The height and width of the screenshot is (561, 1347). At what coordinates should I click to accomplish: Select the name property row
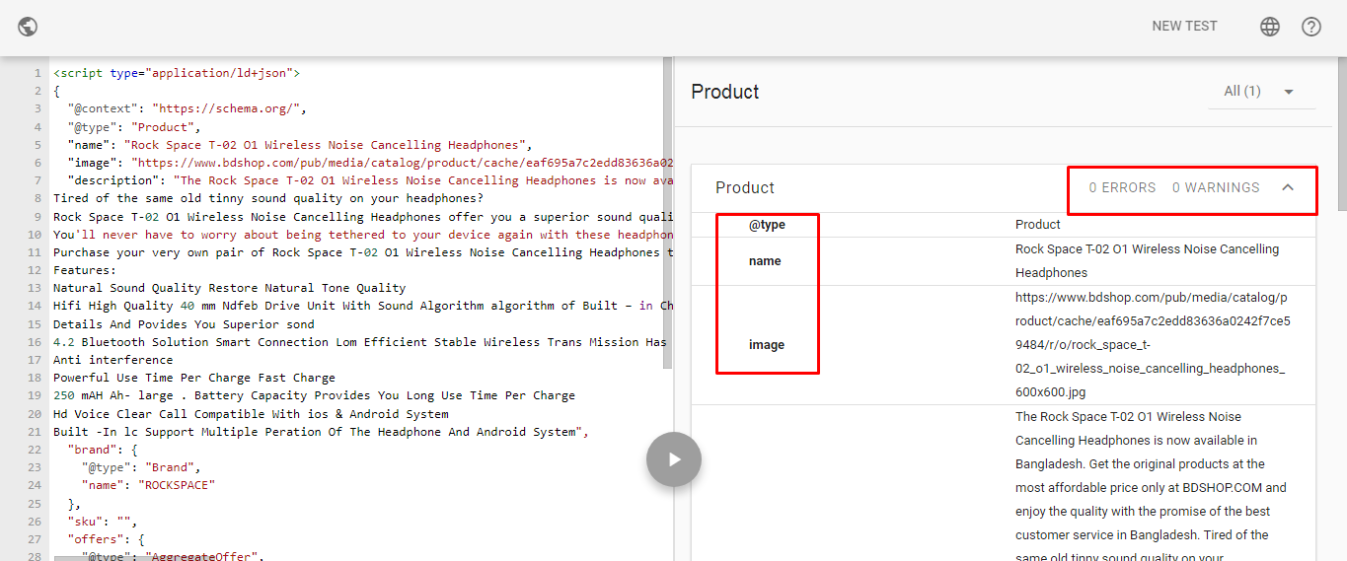[x=765, y=261]
